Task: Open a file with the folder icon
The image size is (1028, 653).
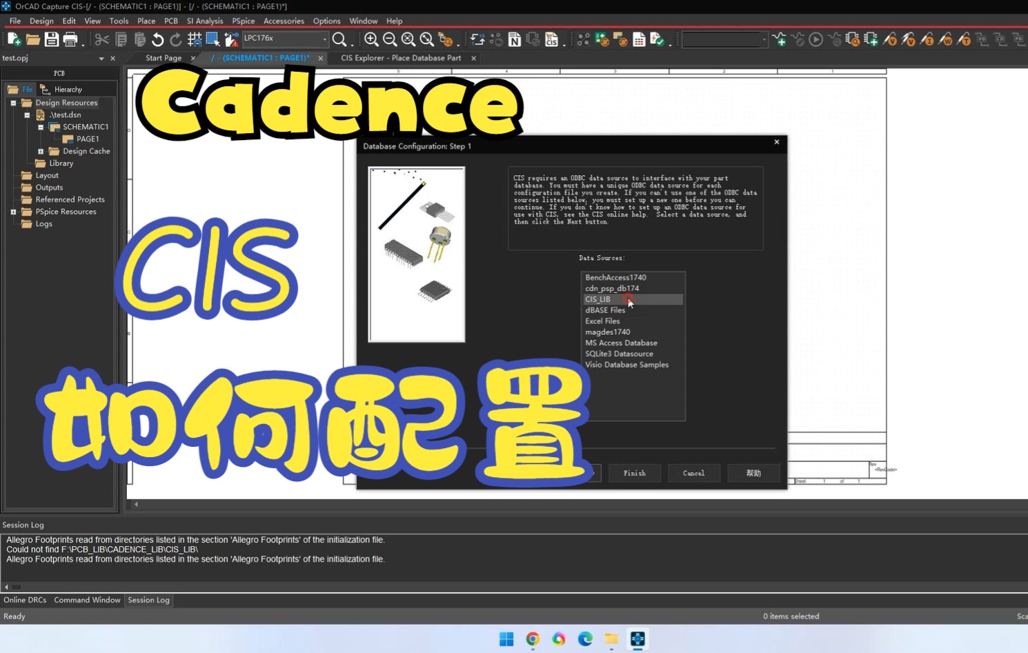Action: click(32, 40)
